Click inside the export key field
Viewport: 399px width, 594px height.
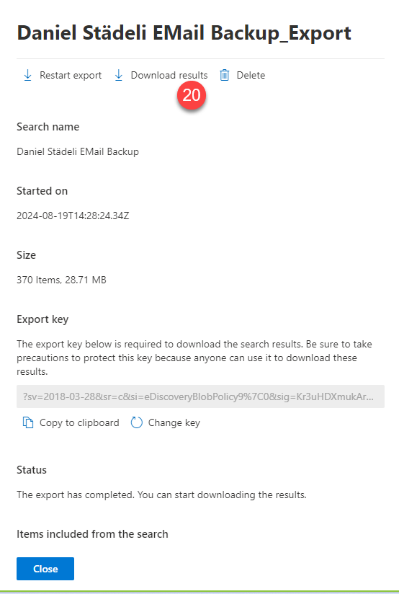point(200,396)
